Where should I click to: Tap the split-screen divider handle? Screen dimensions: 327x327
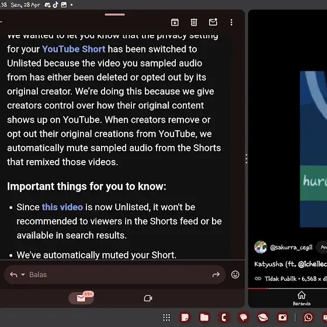(246, 159)
